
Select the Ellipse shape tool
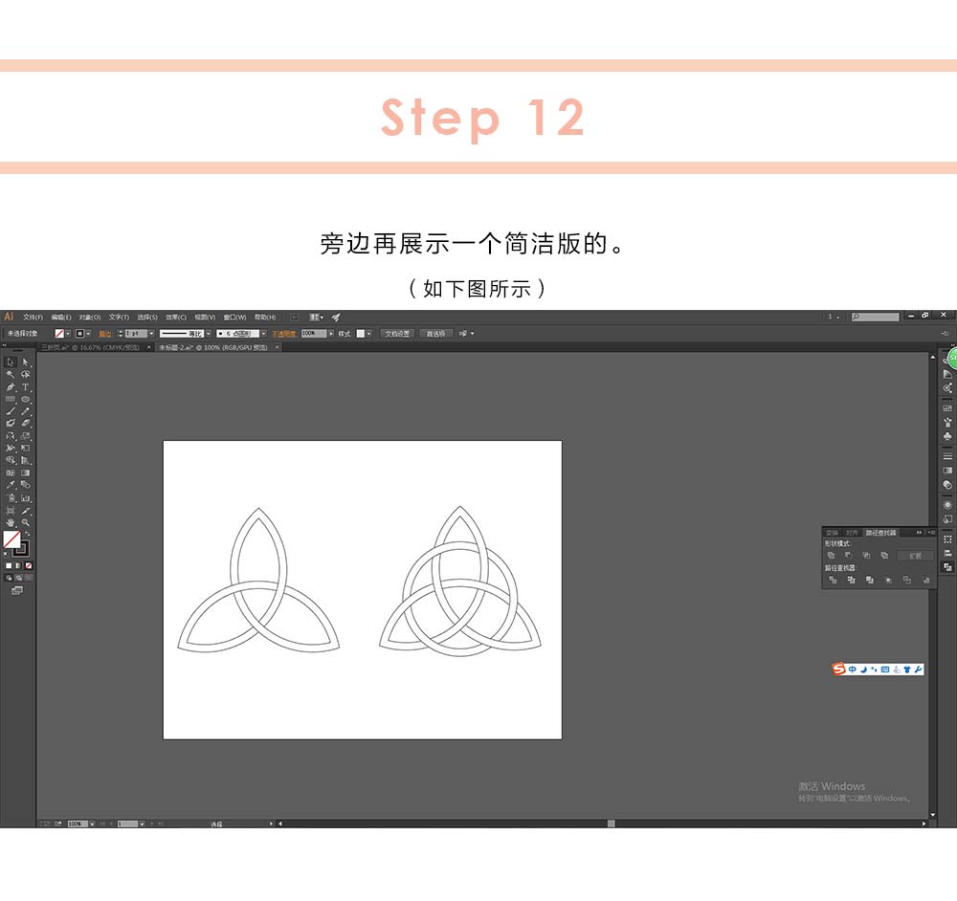[26, 399]
